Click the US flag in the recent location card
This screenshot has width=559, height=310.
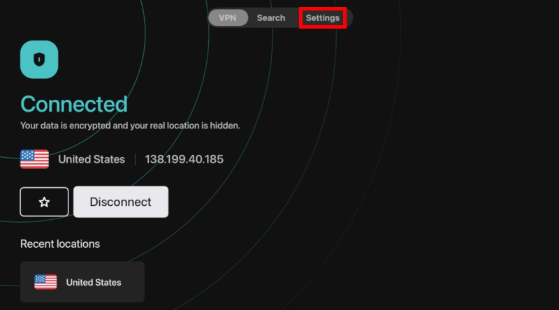click(45, 282)
